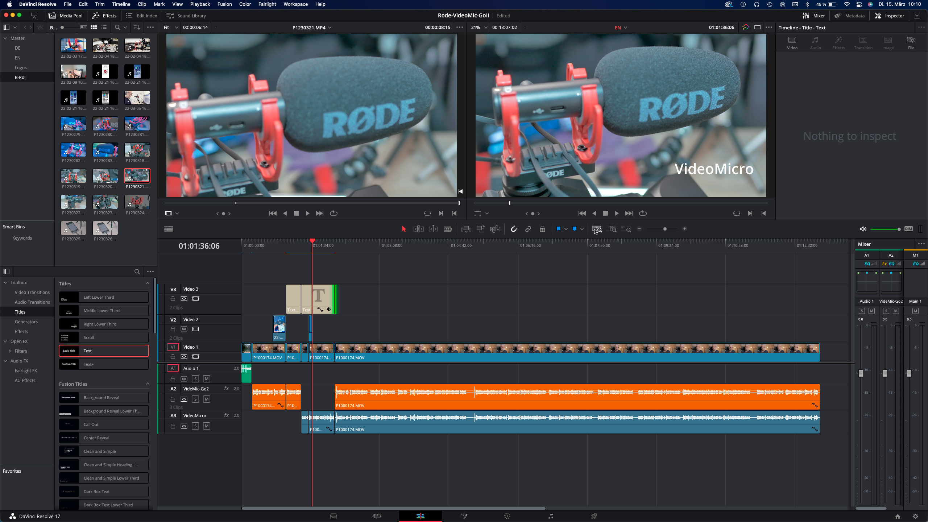This screenshot has width=928, height=522.
Task: Open the Color page icon
Action: (x=507, y=516)
